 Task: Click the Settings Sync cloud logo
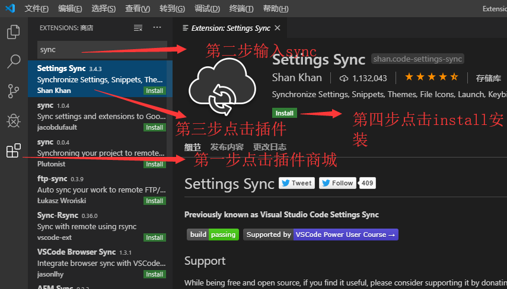[x=222, y=86]
